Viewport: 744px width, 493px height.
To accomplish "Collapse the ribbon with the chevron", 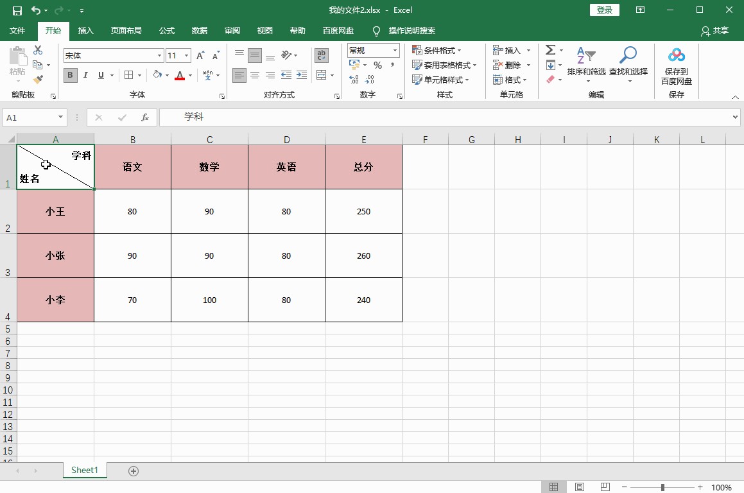I will click(x=735, y=97).
